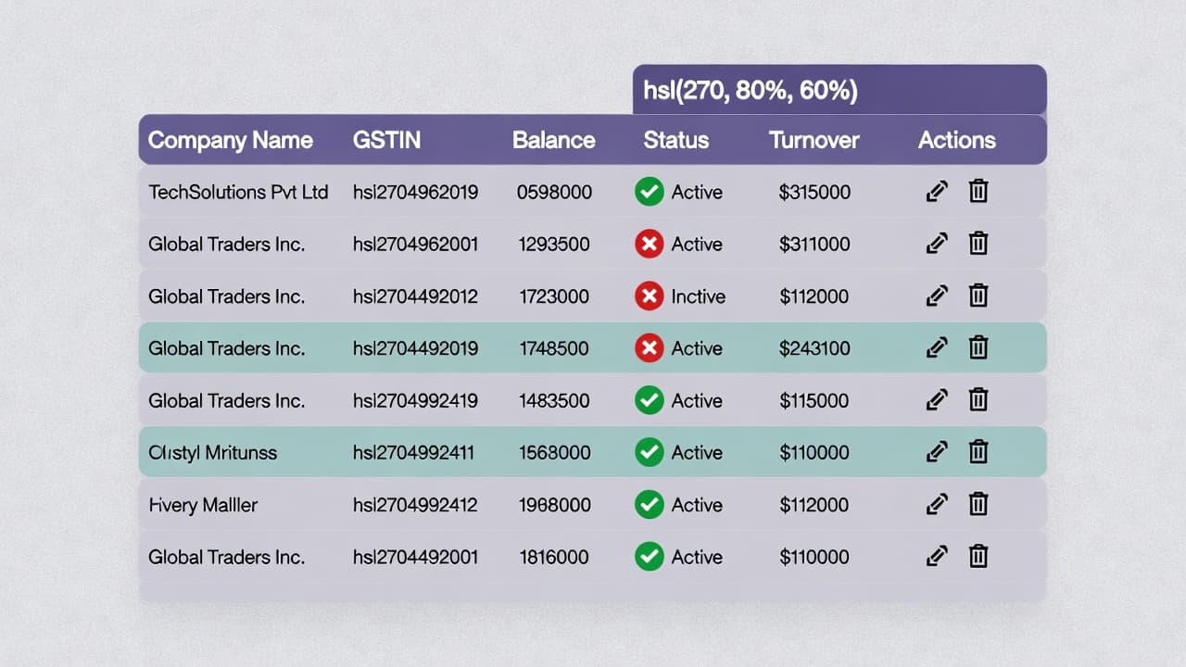Delete the Fivery Maller record

(978, 504)
